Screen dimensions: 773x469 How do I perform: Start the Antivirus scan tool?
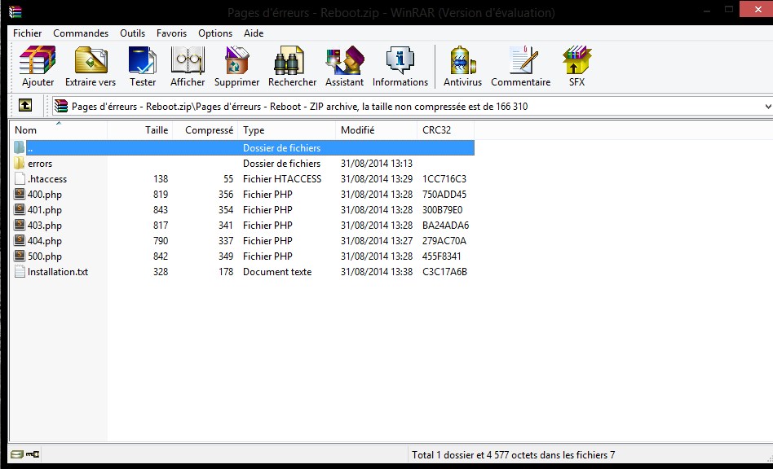(462, 60)
